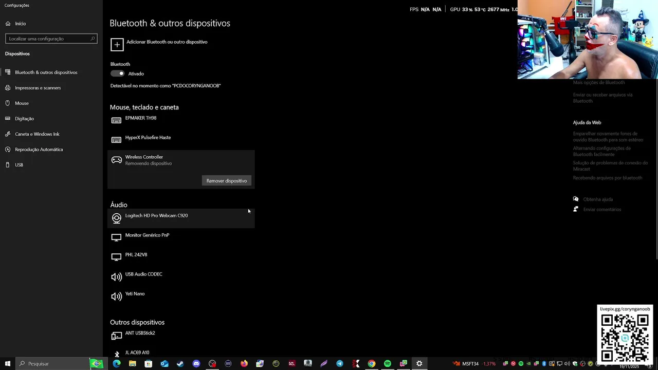Viewport: 658px width, 370px height.
Task: Select ANT USBStick2 device
Action: tap(181, 336)
